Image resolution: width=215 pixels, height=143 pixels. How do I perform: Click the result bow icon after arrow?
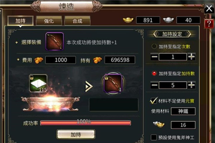coord(113,83)
